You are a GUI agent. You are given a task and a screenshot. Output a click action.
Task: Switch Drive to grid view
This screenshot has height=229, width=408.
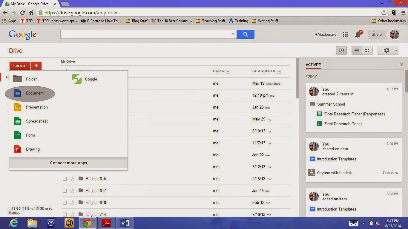(367, 50)
